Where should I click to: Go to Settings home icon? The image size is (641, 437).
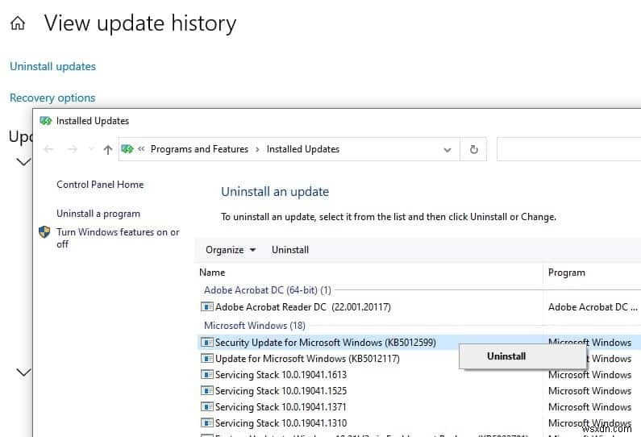[18, 23]
